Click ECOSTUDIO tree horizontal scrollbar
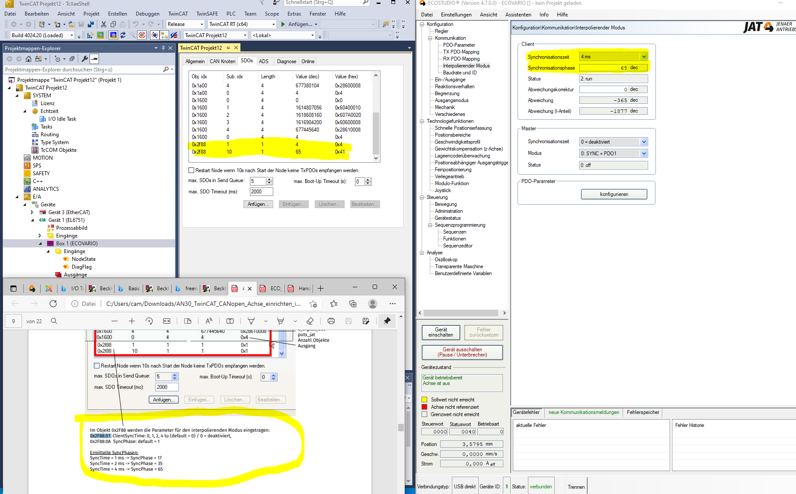 461,313
